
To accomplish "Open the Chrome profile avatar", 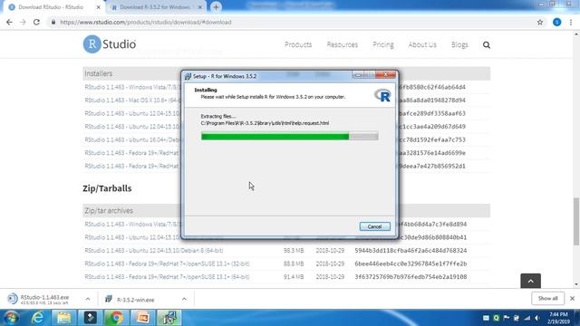I will coord(556,22).
